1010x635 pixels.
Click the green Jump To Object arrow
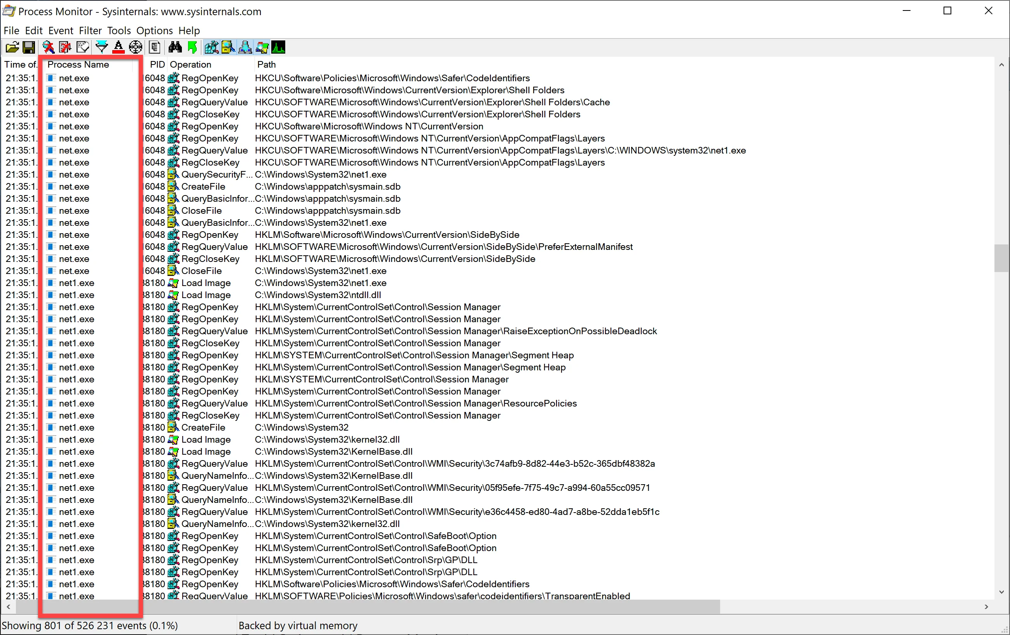(192, 47)
